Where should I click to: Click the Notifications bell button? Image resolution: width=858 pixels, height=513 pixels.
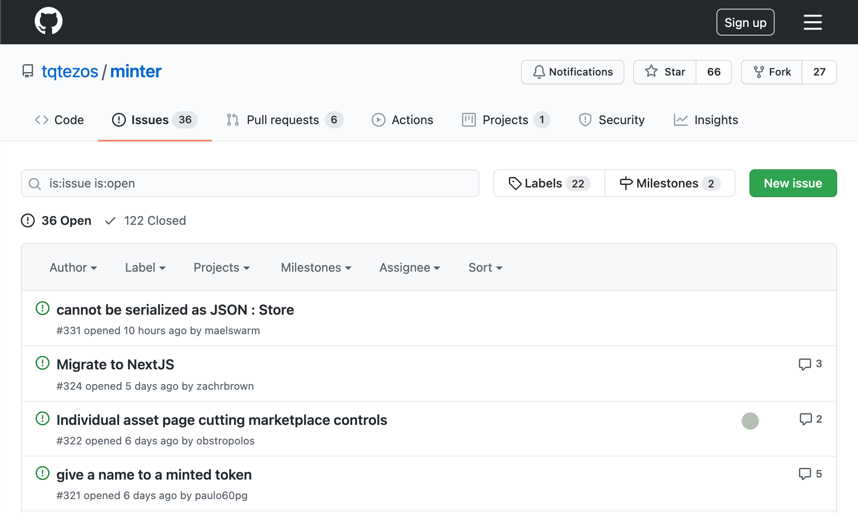click(x=572, y=72)
